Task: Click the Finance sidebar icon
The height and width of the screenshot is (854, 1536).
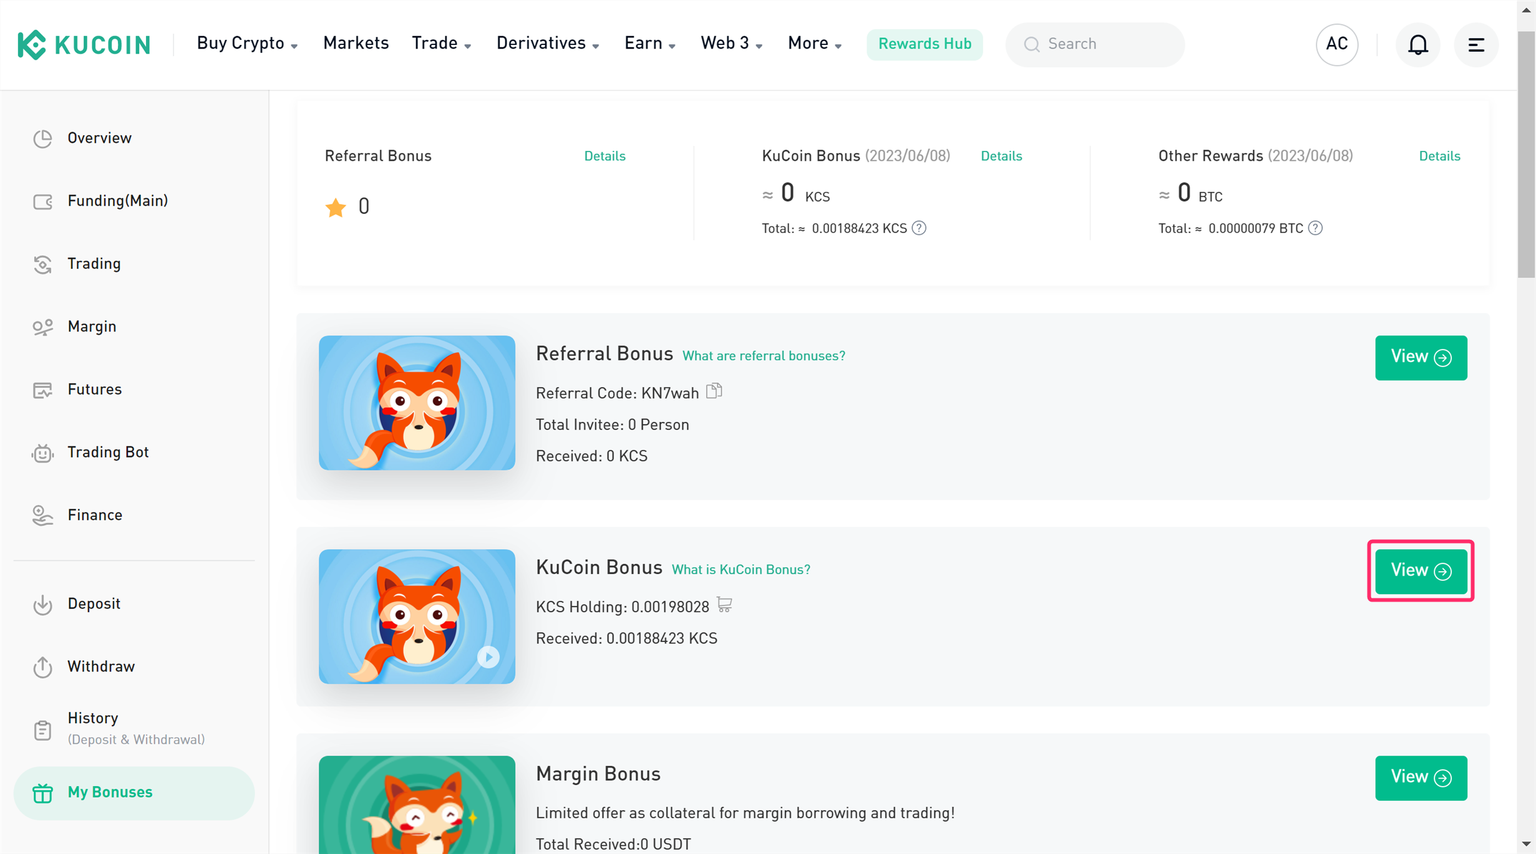Action: click(x=42, y=516)
